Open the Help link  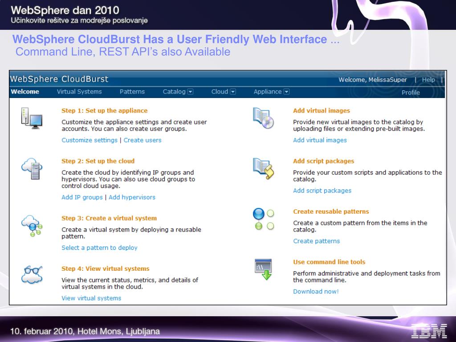click(428, 80)
